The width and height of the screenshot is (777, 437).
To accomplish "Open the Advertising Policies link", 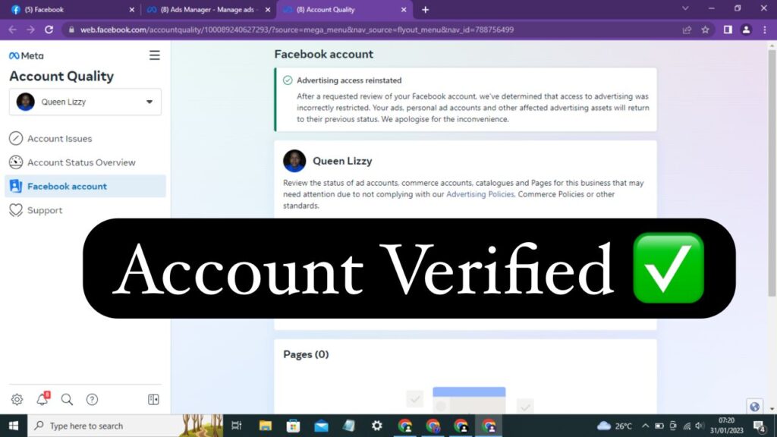I will tap(480, 194).
